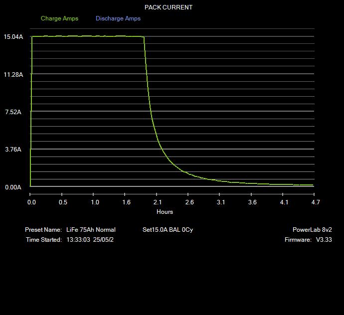
Task: Select the 3.1 hours x-axis tick
Action: 221,202
